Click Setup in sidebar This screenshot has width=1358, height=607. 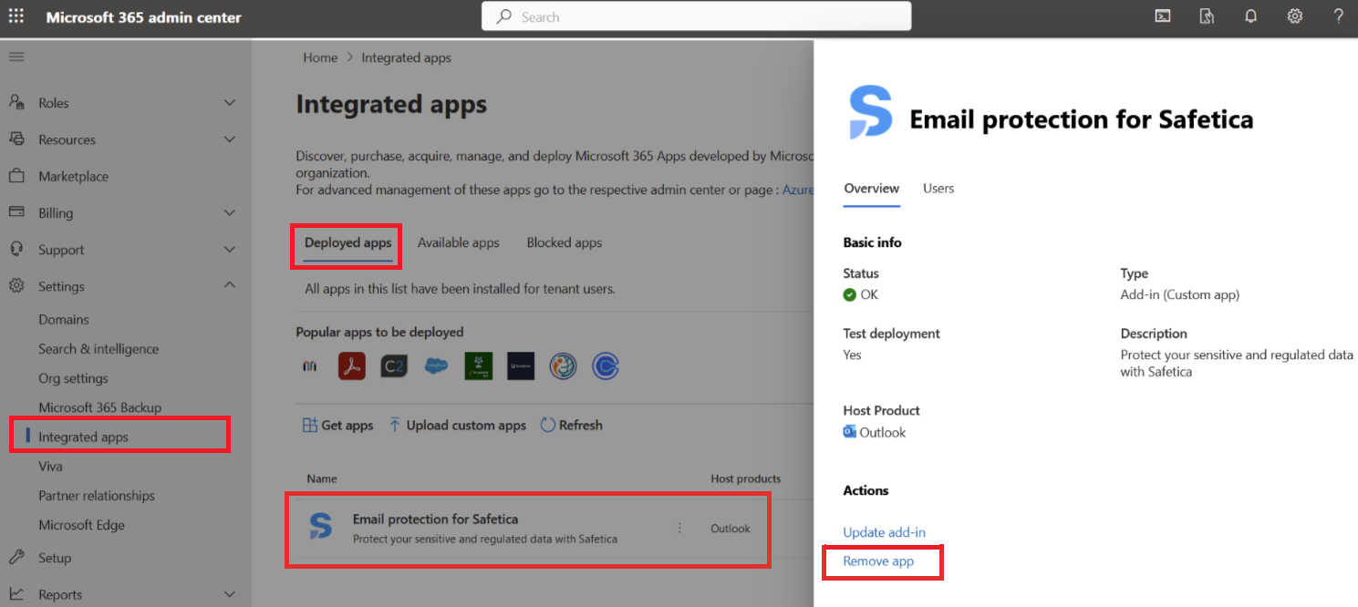(55, 558)
